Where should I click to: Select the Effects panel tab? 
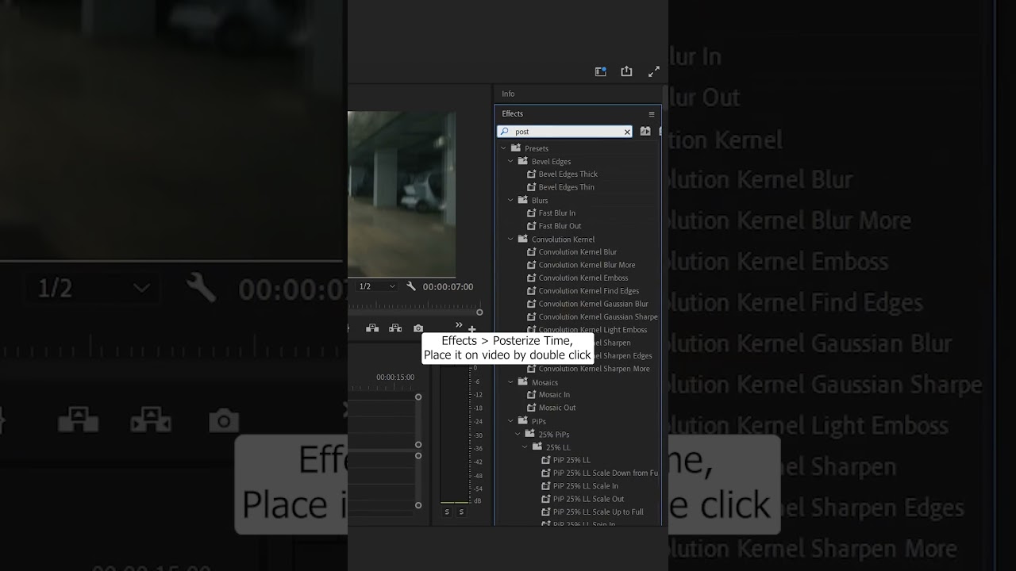pos(512,114)
